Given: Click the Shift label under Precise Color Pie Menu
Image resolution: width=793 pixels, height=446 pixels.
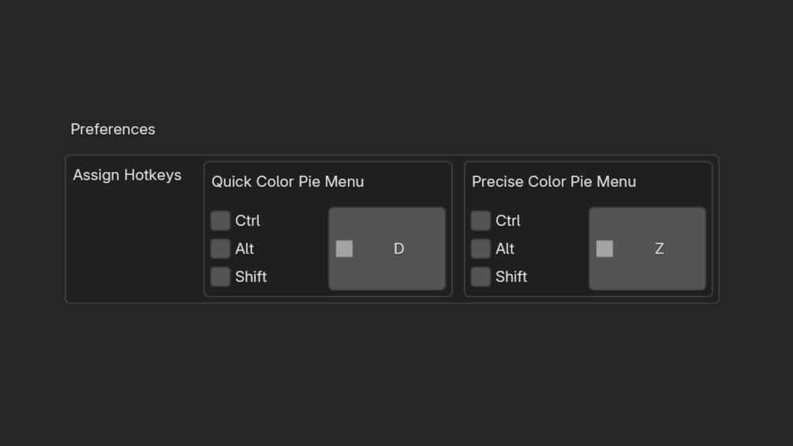Looking at the screenshot, I should (511, 276).
